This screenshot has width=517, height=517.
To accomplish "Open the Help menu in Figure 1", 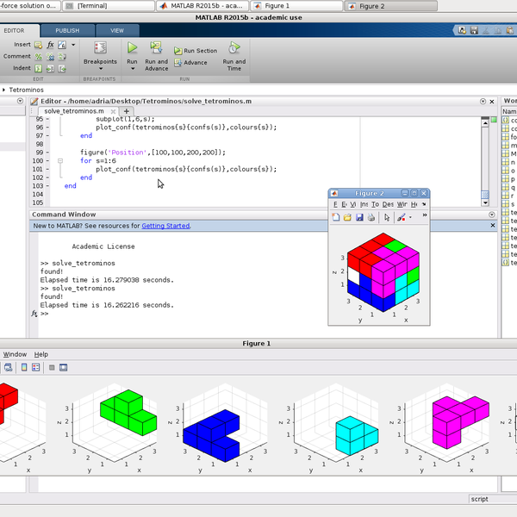I will point(41,354).
